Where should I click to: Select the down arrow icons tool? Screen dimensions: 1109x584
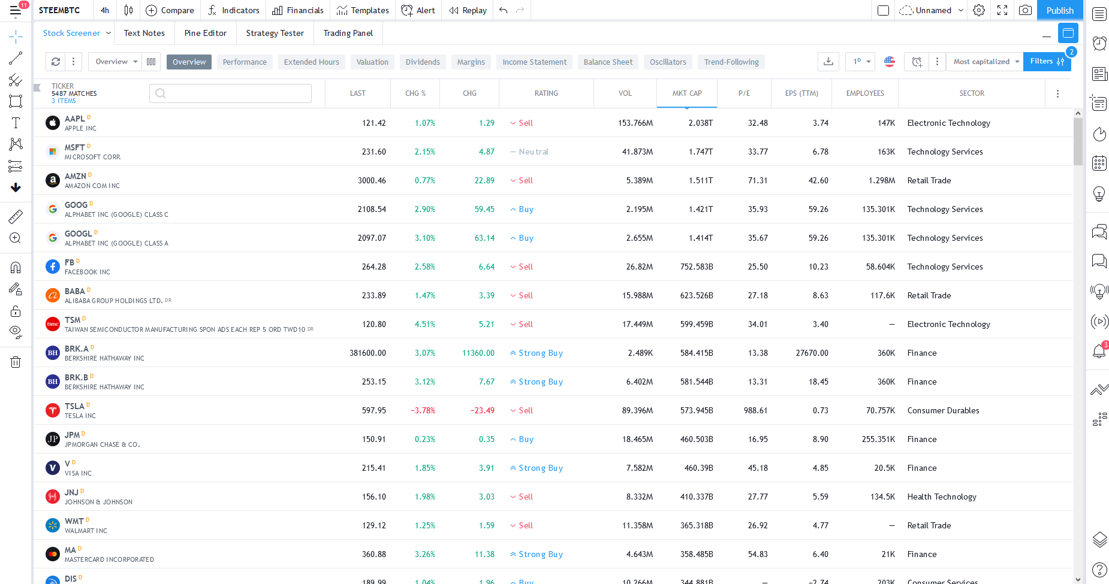pos(16,187)
